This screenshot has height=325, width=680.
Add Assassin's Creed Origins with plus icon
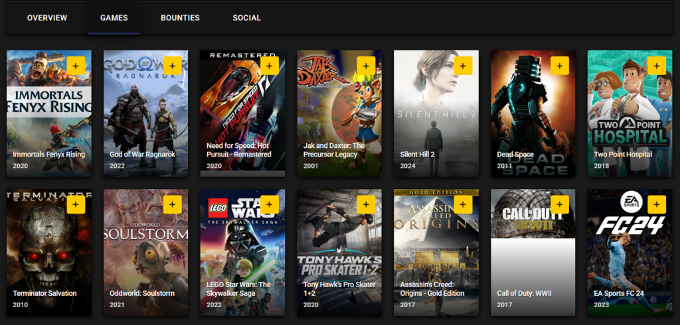pos(463,204)
